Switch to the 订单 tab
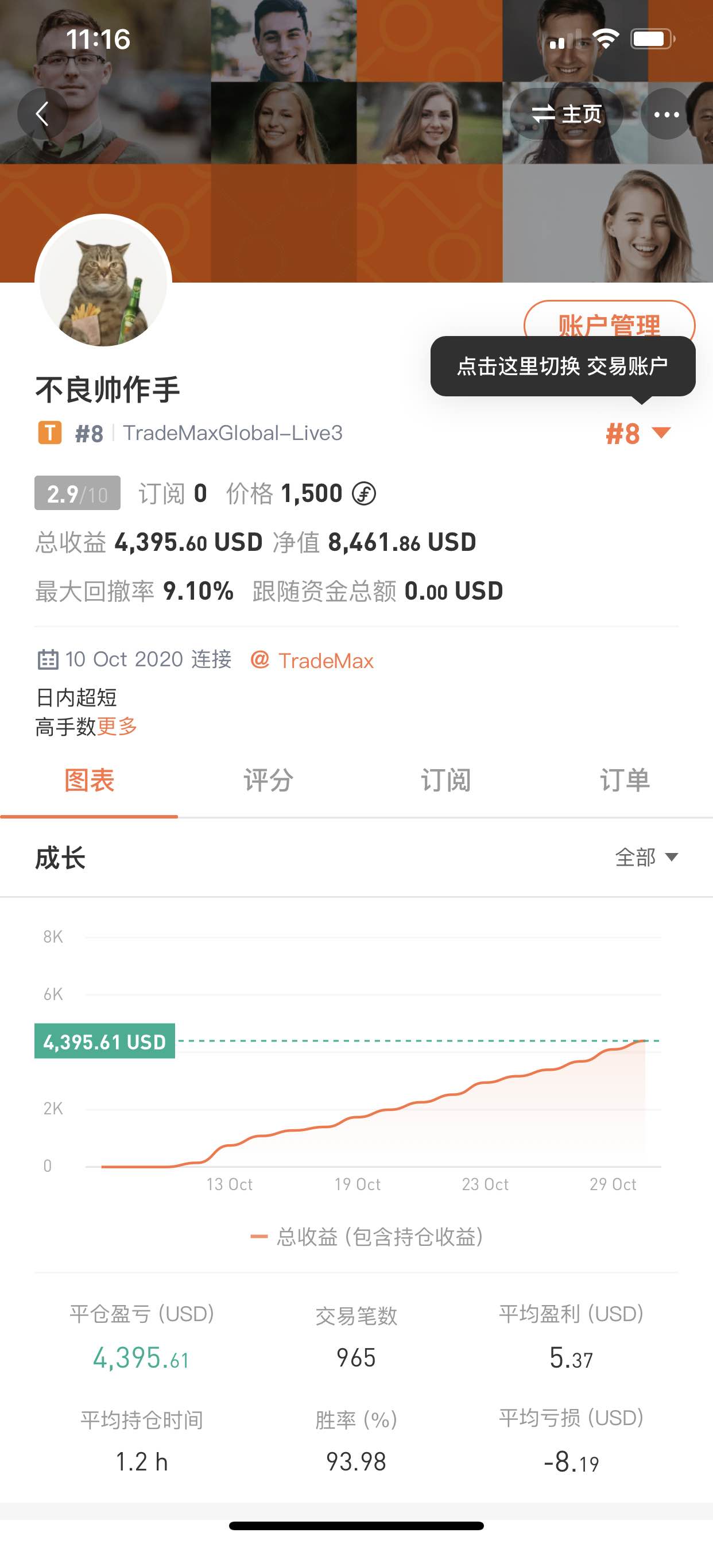The image size is (713, 1544). click(625, 781)
